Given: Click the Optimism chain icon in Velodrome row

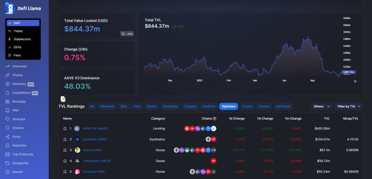Looking at the screenshot, I should (213, 161).
